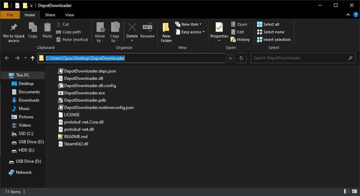
Task: Open Quick Access Toolbar customize dropdown
Action: click(31, 6)
